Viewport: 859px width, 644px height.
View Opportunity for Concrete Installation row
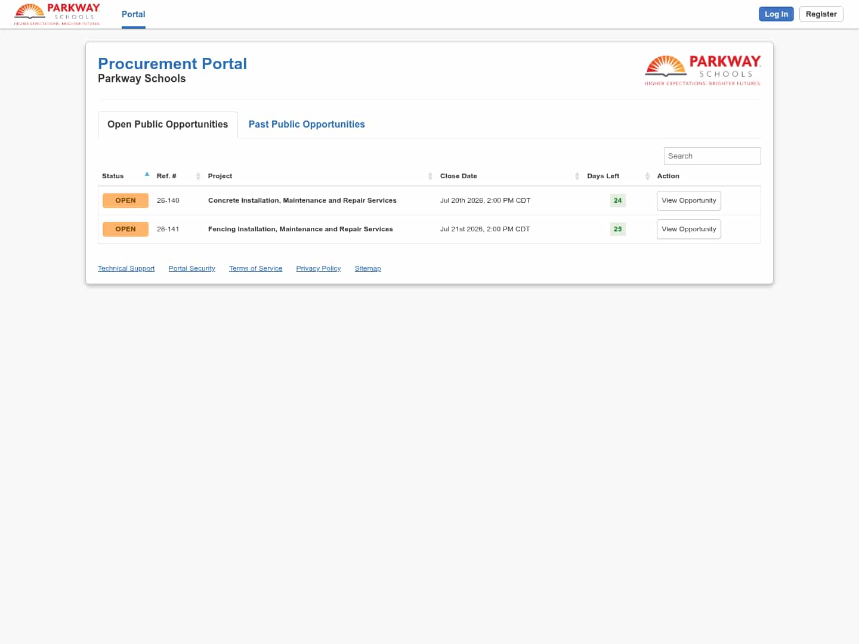point(689,201)
